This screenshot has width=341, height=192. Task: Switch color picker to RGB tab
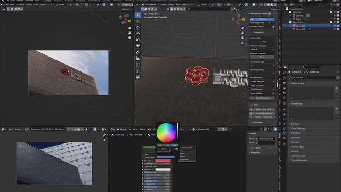(160, 145)
